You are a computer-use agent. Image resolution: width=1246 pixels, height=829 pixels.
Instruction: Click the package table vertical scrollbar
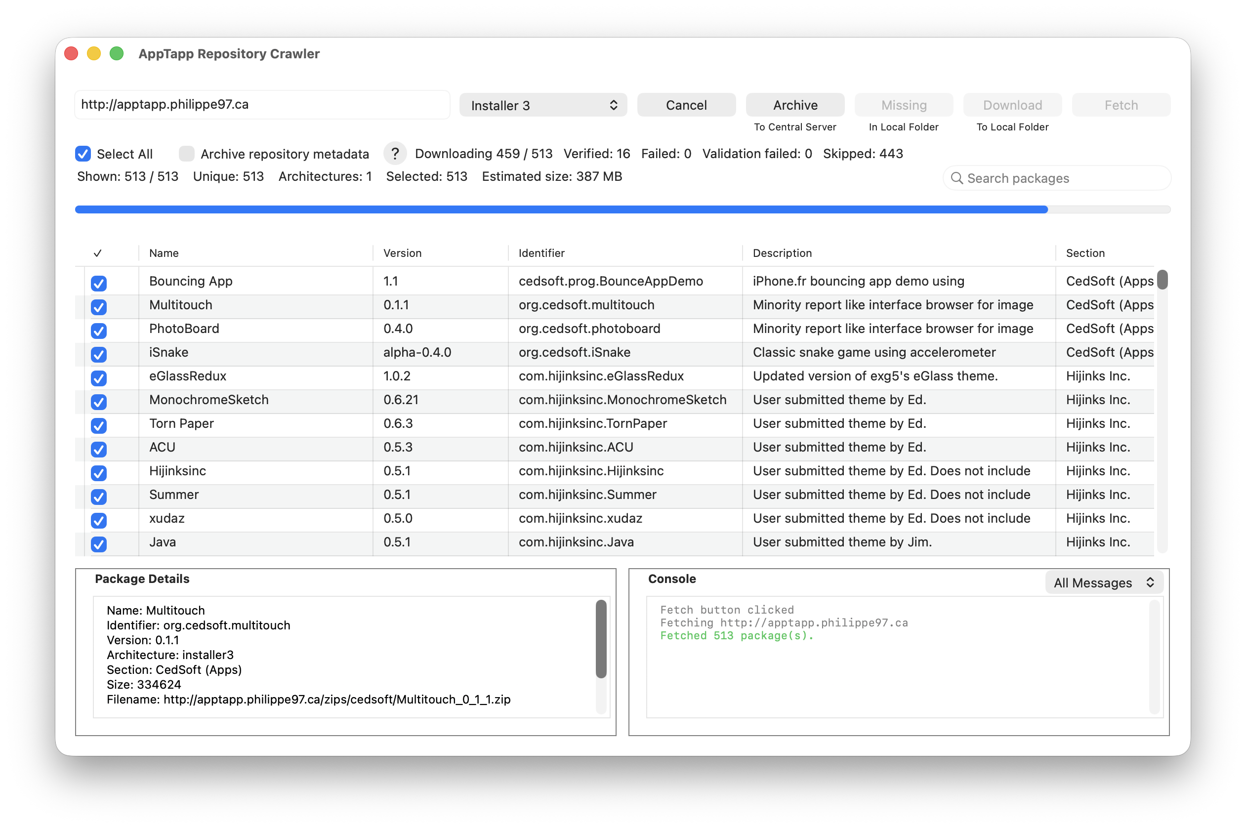[1162, 412]
